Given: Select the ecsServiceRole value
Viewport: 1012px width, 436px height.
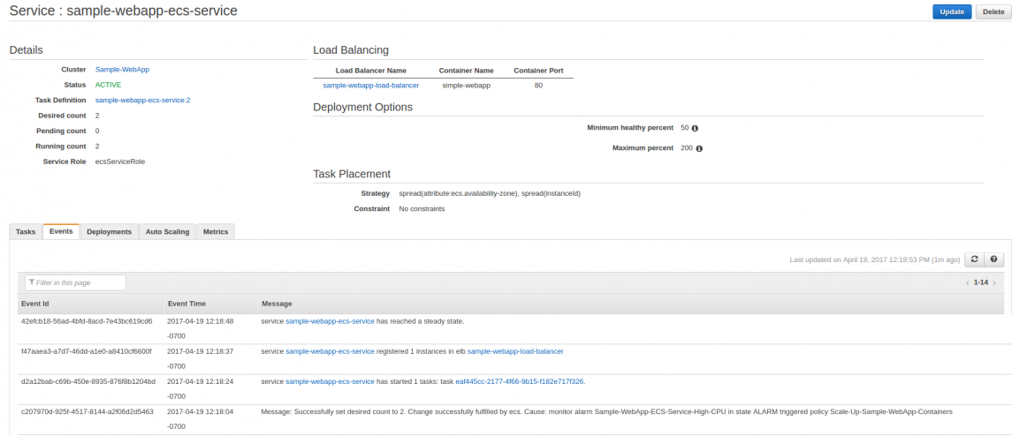Looking at the screenshot, I should click(120, 162).
